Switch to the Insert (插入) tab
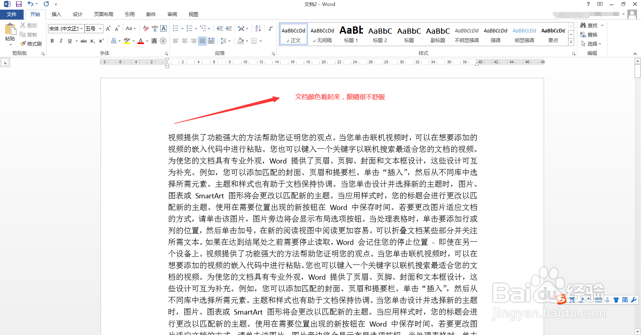Image resolution: width=641 pixels, height=335 pixels. 56,14
